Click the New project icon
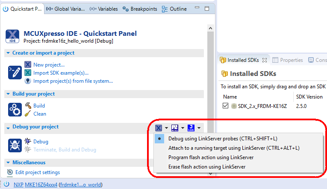This screenshot has height=189, width=327. 28,65
